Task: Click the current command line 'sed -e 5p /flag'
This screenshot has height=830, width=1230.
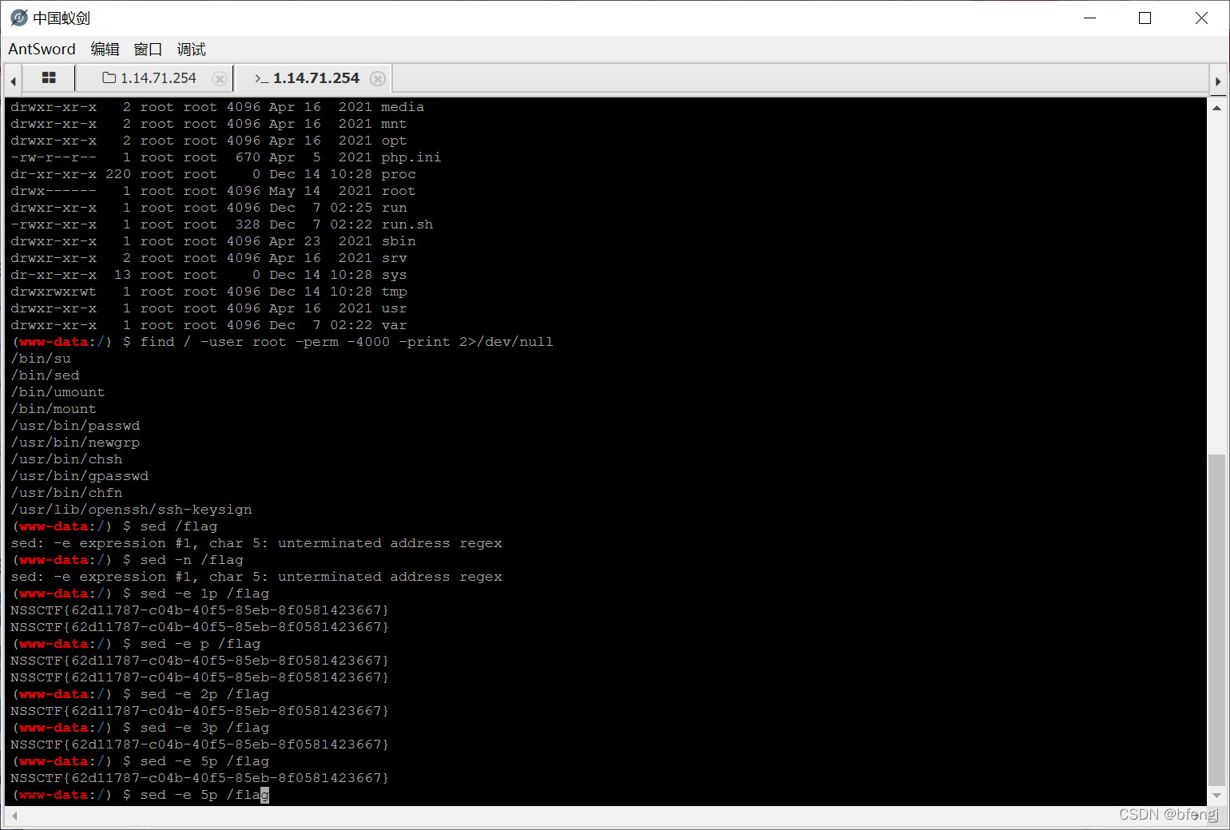Action: (x=204, y=795)
